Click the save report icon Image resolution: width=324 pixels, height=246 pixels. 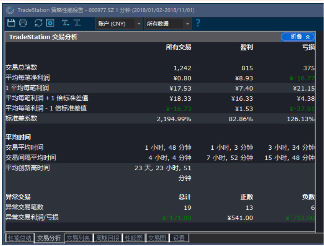click(x=11, y=23)
